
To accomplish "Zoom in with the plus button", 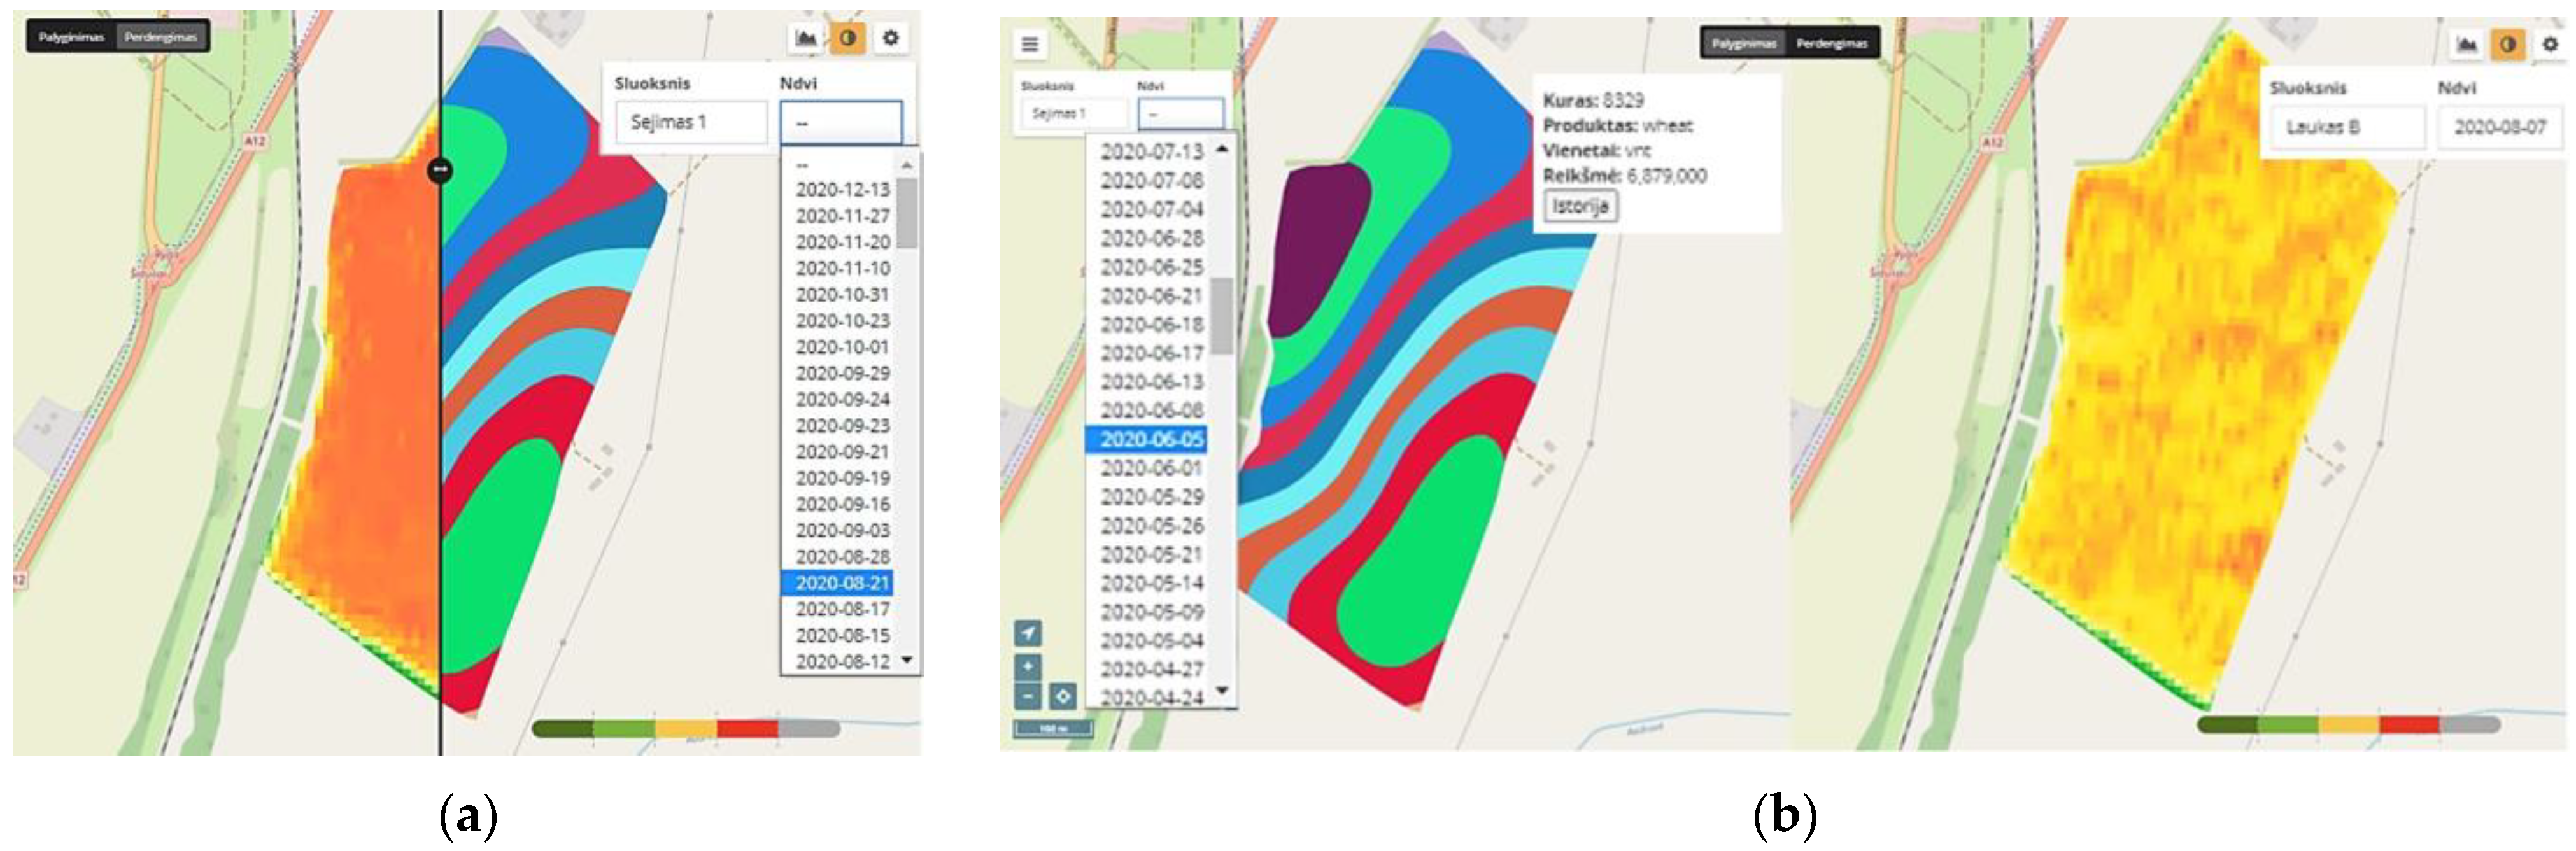I will [1027, 666].
